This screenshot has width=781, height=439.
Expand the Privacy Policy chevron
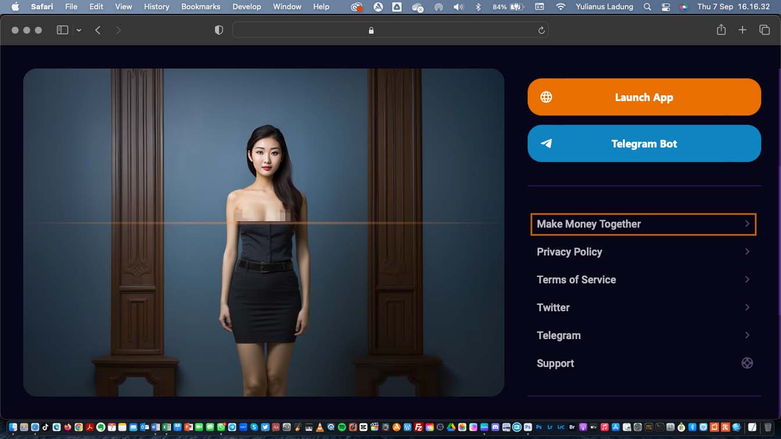[x=747, y=251]
